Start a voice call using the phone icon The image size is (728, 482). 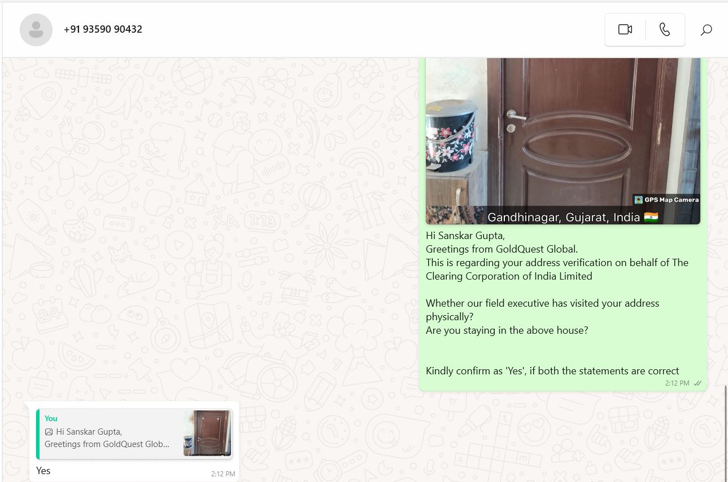coord(665,29)
